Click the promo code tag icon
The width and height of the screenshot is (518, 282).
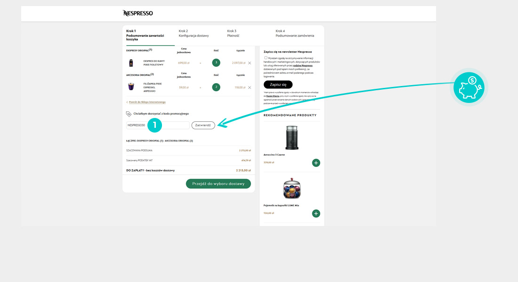click(129, 114)
